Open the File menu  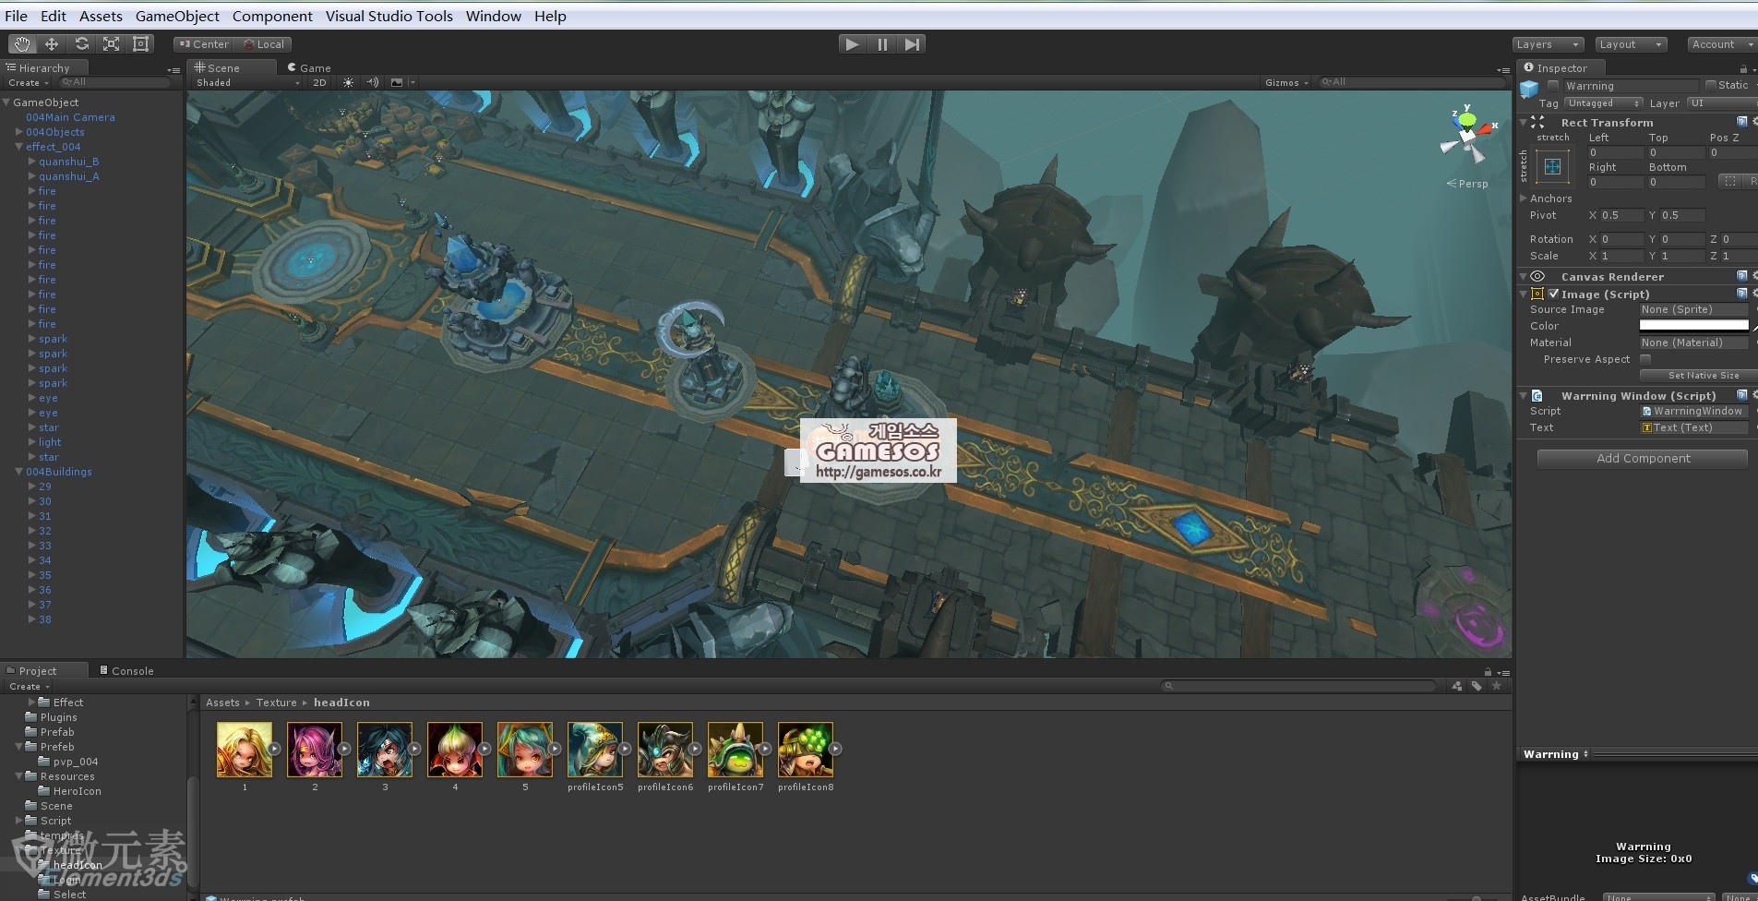tap(16, 16)
